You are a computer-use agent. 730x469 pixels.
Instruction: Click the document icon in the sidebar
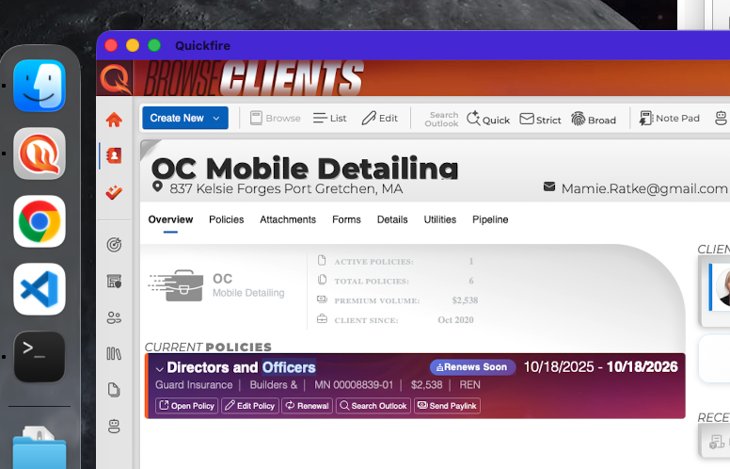click(114, 390)
